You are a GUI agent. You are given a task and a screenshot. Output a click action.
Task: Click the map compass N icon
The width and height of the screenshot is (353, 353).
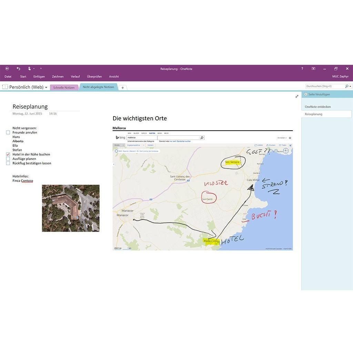(x=286, y=151)
